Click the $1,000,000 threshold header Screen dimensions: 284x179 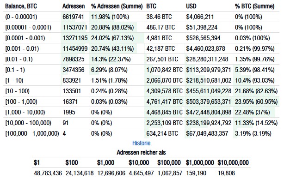(200, 162)
